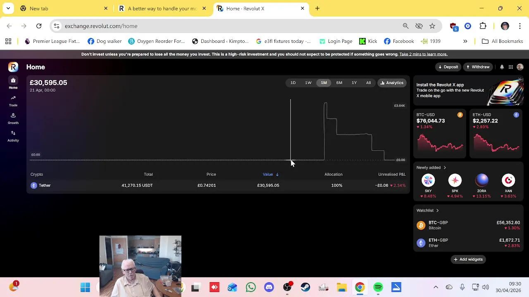Open the Revolut X logo home
Screen dimensions: 529x297
pyautogui.click(x=13, y=67)
